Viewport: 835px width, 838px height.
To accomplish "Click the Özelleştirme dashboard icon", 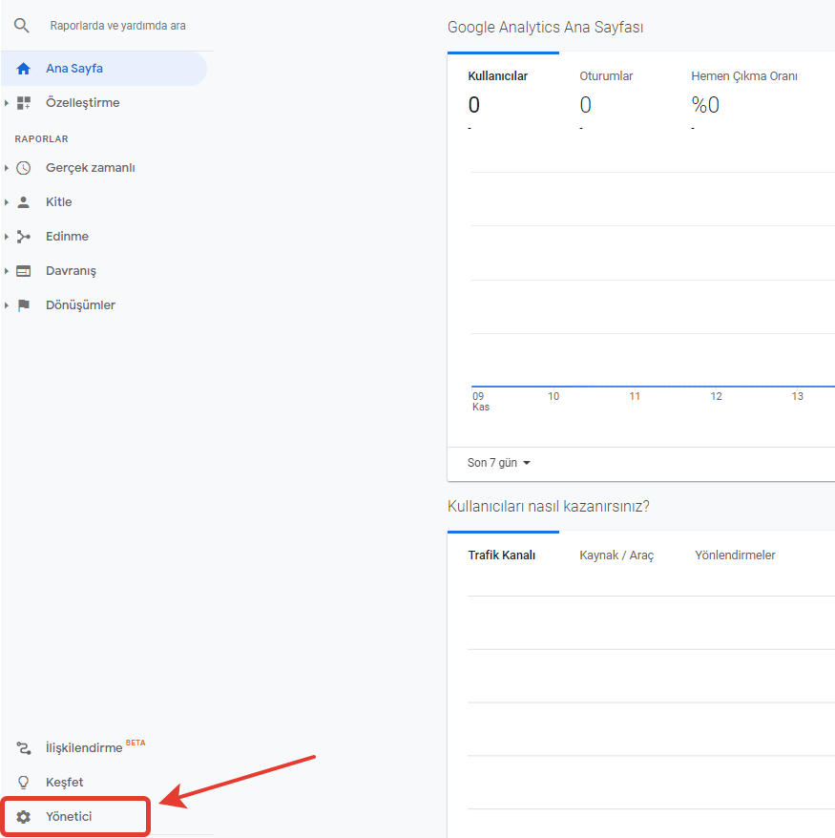I will click(x=24, y=103).
